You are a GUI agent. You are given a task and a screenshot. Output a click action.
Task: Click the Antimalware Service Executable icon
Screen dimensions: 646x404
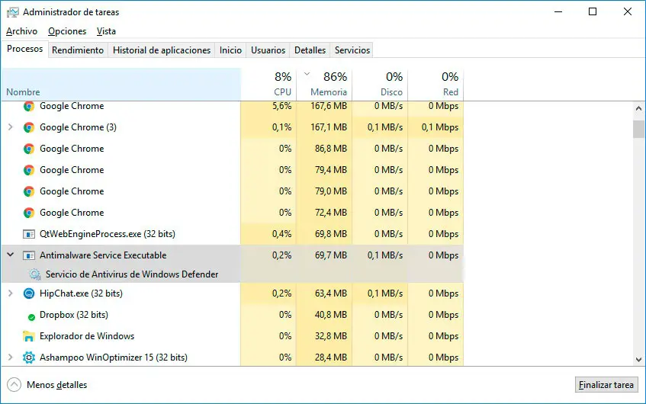click(29, 255)
